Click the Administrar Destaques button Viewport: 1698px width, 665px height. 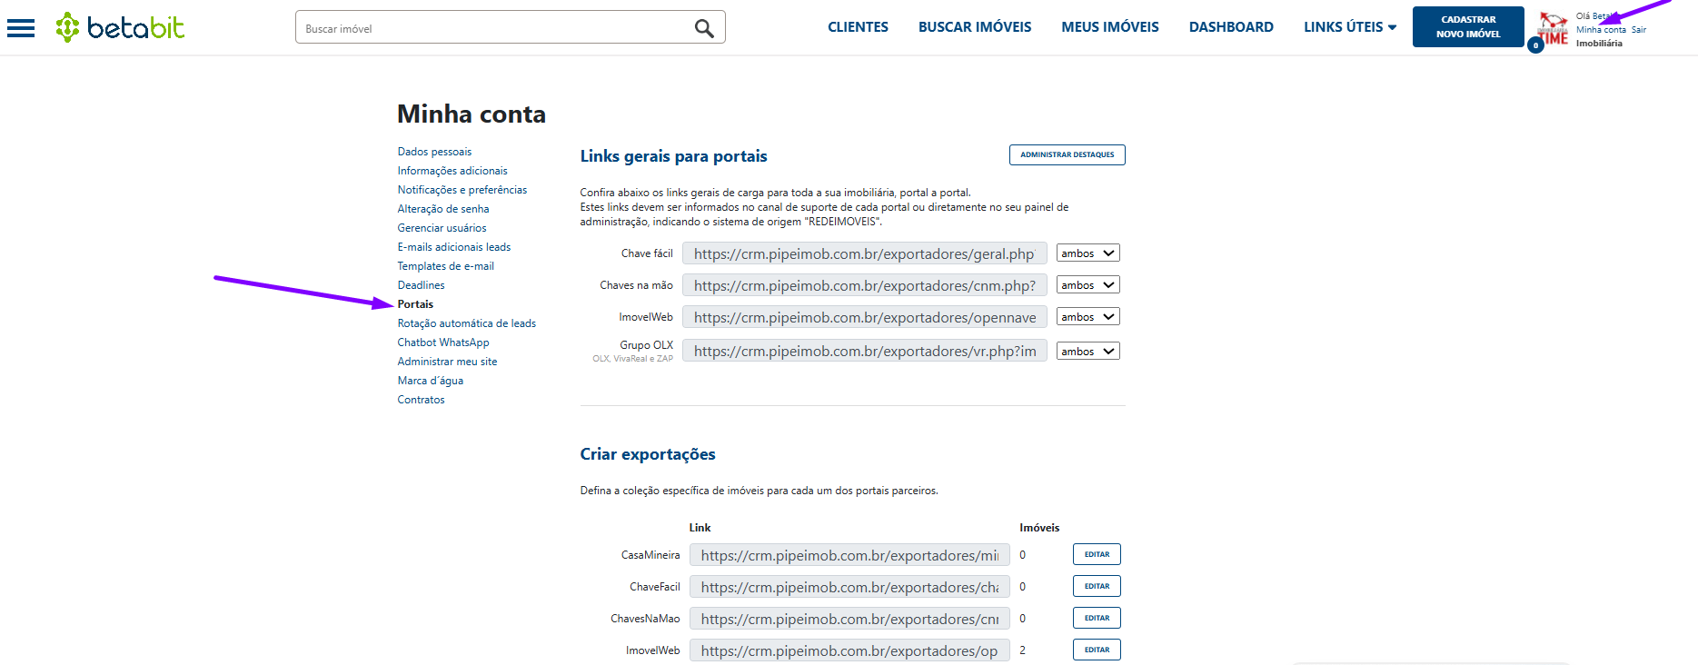pos(1067,154)
